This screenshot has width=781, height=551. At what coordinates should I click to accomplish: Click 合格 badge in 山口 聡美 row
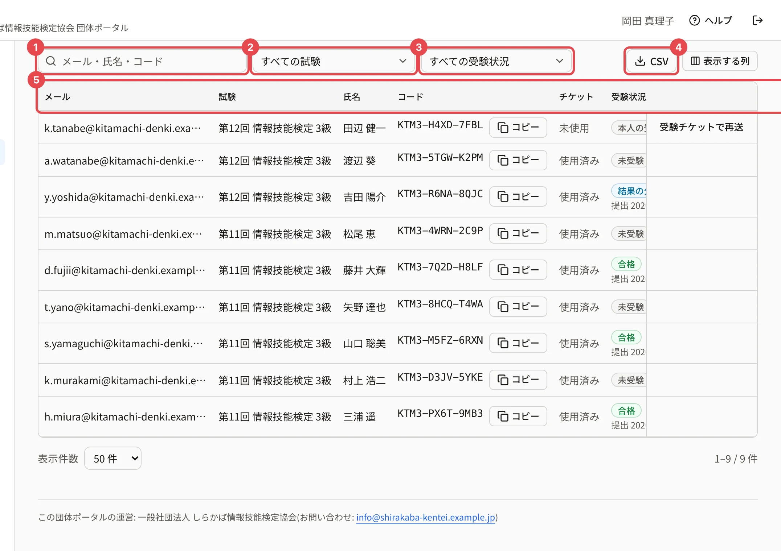point(626,337)
